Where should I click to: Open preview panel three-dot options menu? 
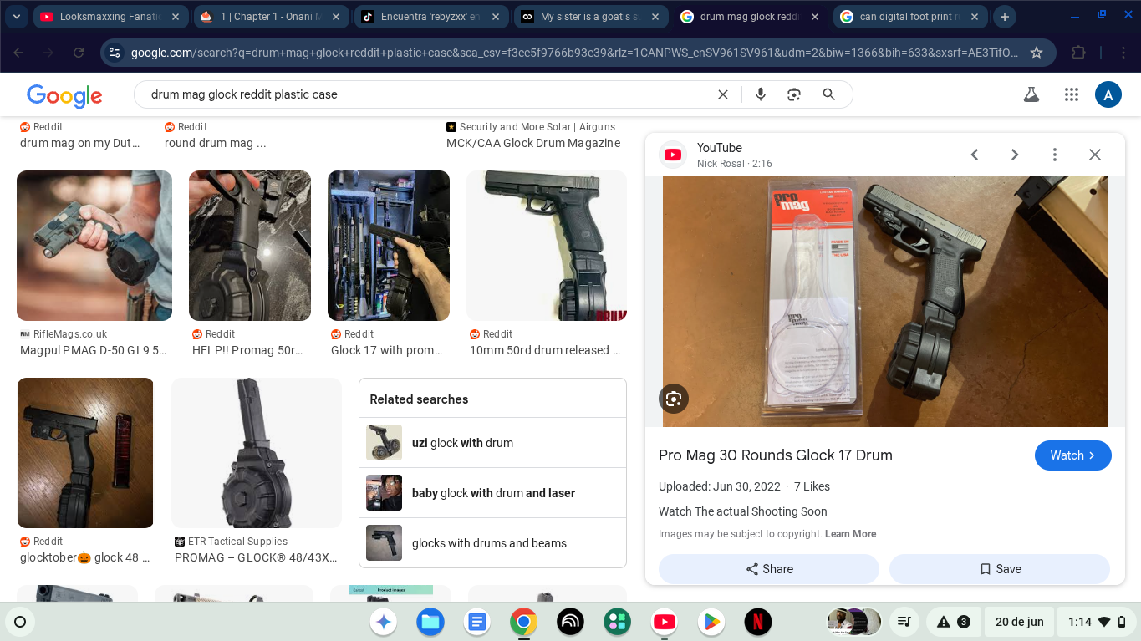[x=1055, y=155]
